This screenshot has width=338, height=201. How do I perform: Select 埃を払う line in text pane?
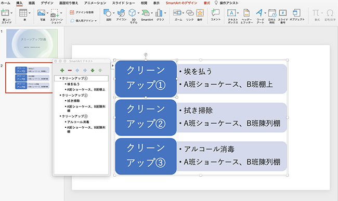pos(73,84)
